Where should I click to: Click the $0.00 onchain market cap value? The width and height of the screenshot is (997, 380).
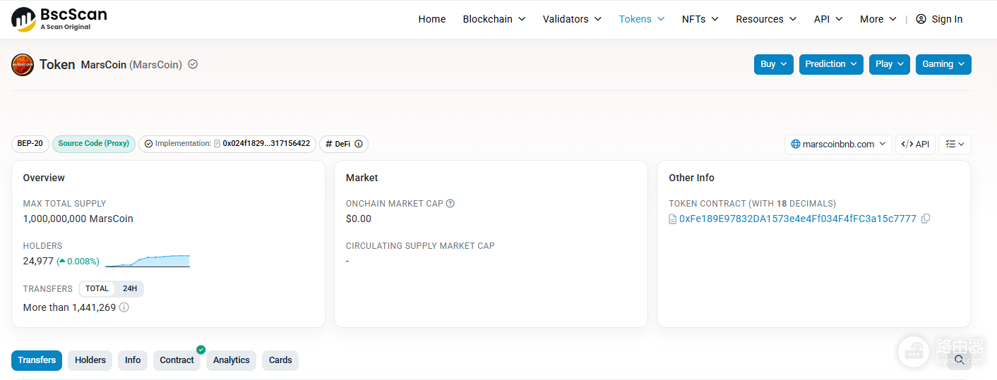point(359,219)
